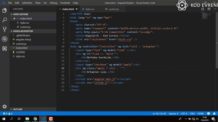Switch to the custom.js editor tab
The image size is (218, 122).
point(113,9)
